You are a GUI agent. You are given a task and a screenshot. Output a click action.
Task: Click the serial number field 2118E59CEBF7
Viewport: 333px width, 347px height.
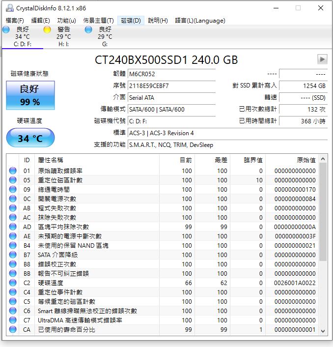[171, 86]
